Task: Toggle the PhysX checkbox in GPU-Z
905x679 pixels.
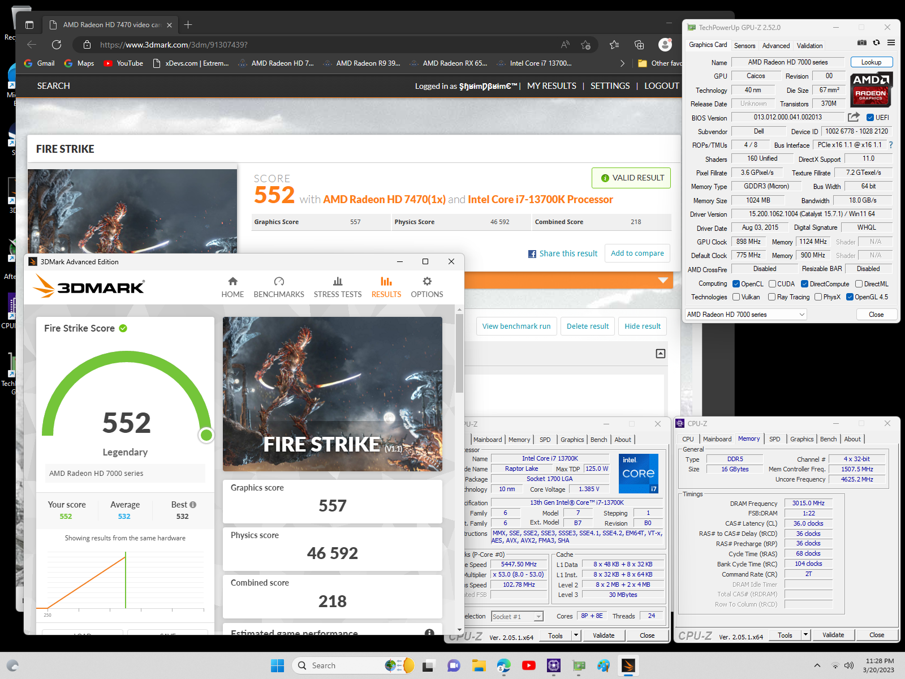Action: pyautogui.click(x=818, y=297)
